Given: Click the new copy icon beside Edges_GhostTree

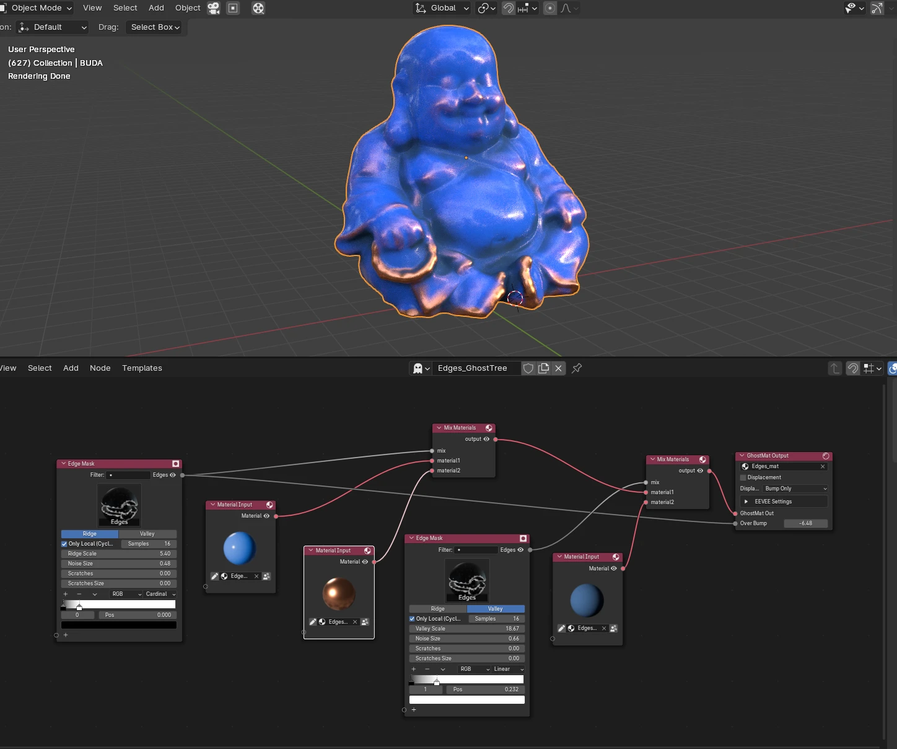Looking at the screenshot, I should [x=544, y=368].
